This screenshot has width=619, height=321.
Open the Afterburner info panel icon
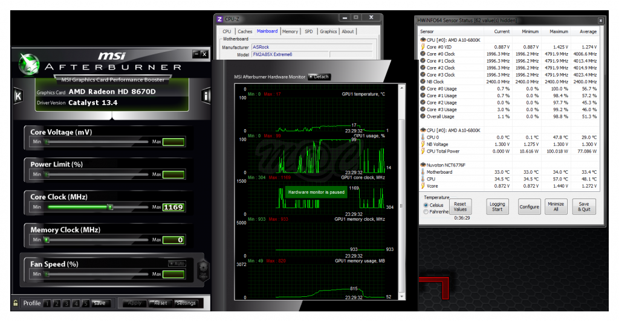coord(207,96)
